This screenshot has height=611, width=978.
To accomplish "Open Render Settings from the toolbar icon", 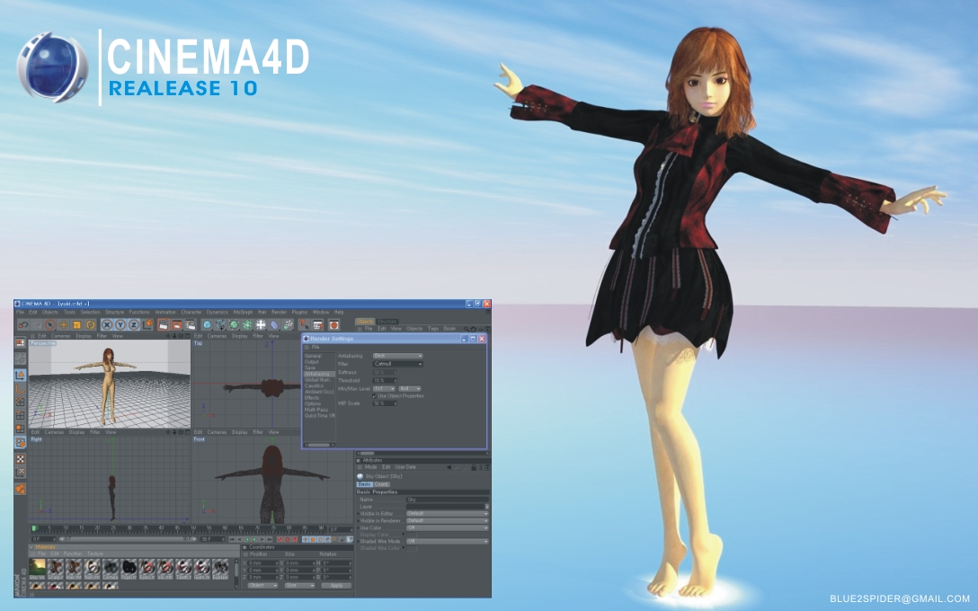I will tap(191, 325).
